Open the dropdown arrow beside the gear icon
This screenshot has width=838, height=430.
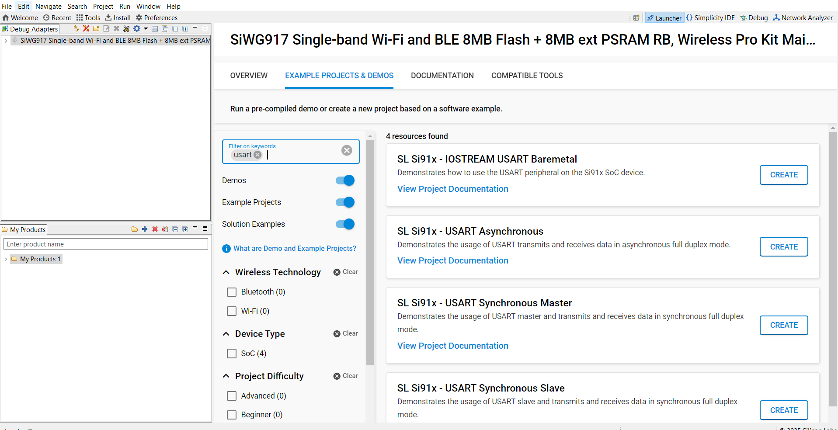(146, 28)
